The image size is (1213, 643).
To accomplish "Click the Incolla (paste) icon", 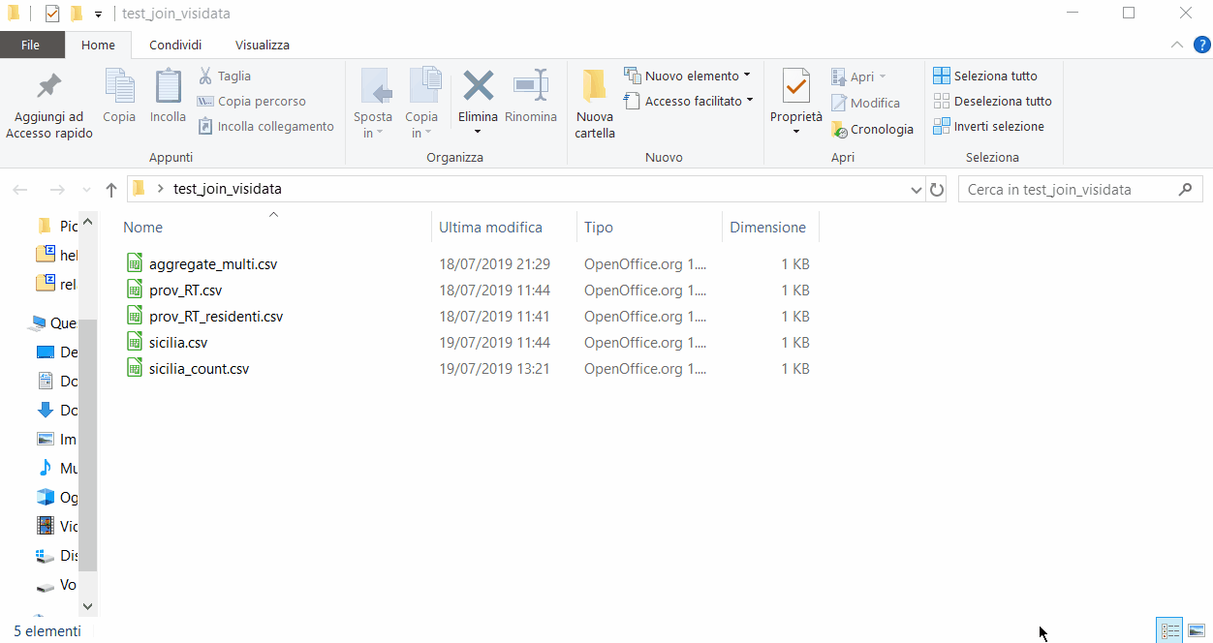I will click(168, 87).
